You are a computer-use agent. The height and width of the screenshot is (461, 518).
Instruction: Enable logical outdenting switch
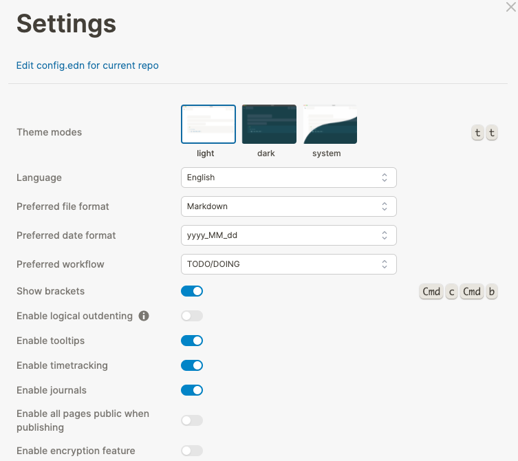192,316
